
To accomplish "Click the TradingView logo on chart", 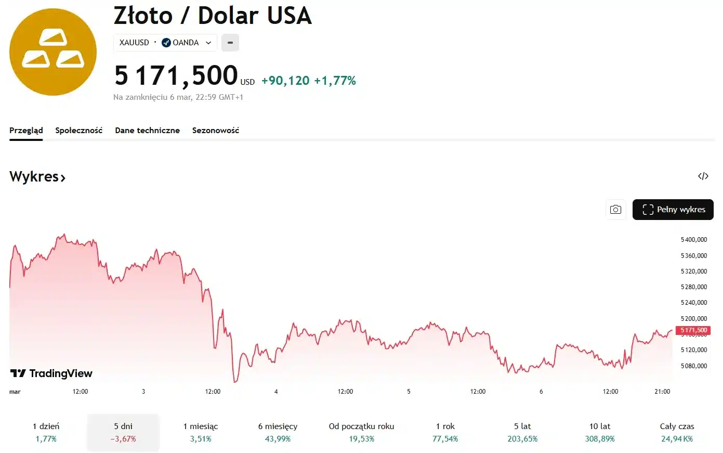I will 51,373.
